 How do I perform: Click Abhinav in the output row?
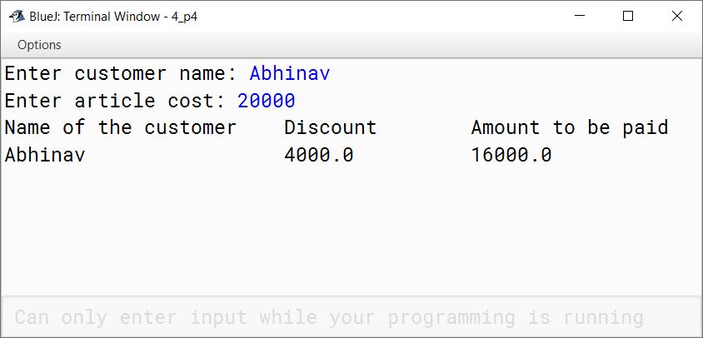(x=45, y=155)
